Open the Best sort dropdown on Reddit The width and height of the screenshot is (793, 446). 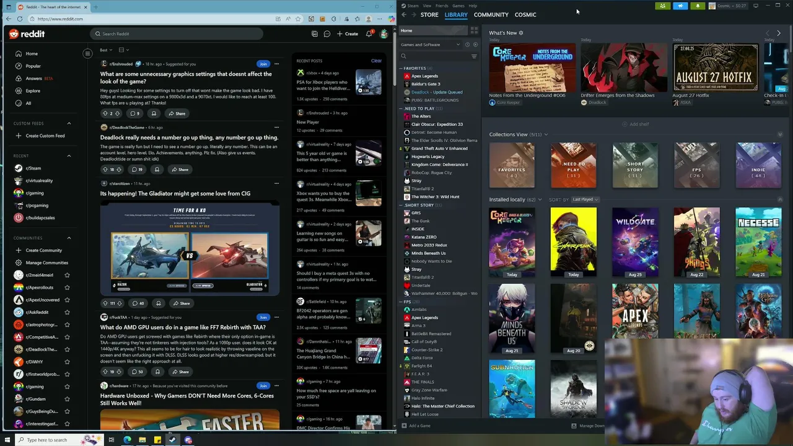coord(106,50)
